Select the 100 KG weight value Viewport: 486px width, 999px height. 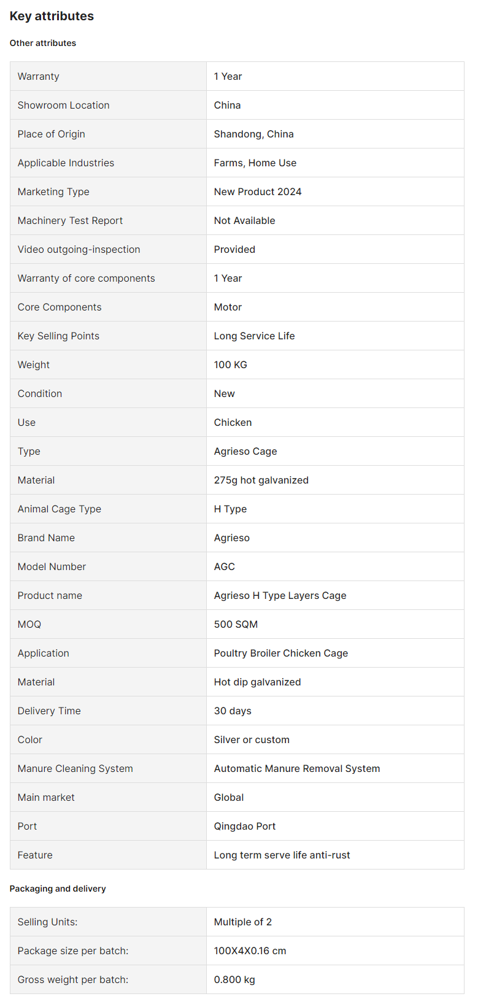pos(231,364)
